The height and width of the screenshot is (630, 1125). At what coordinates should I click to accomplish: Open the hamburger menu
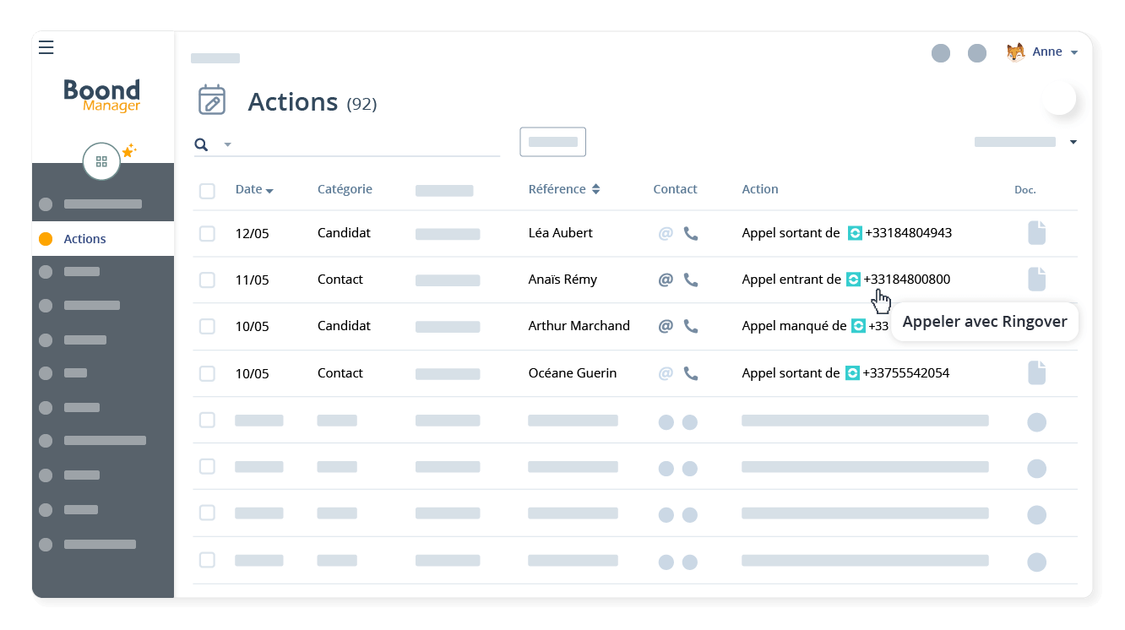pos(46,47)
